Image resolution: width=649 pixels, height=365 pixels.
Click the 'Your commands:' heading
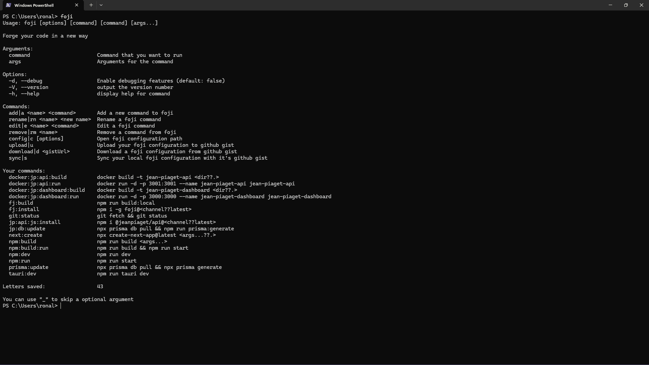tap(24, 171)
